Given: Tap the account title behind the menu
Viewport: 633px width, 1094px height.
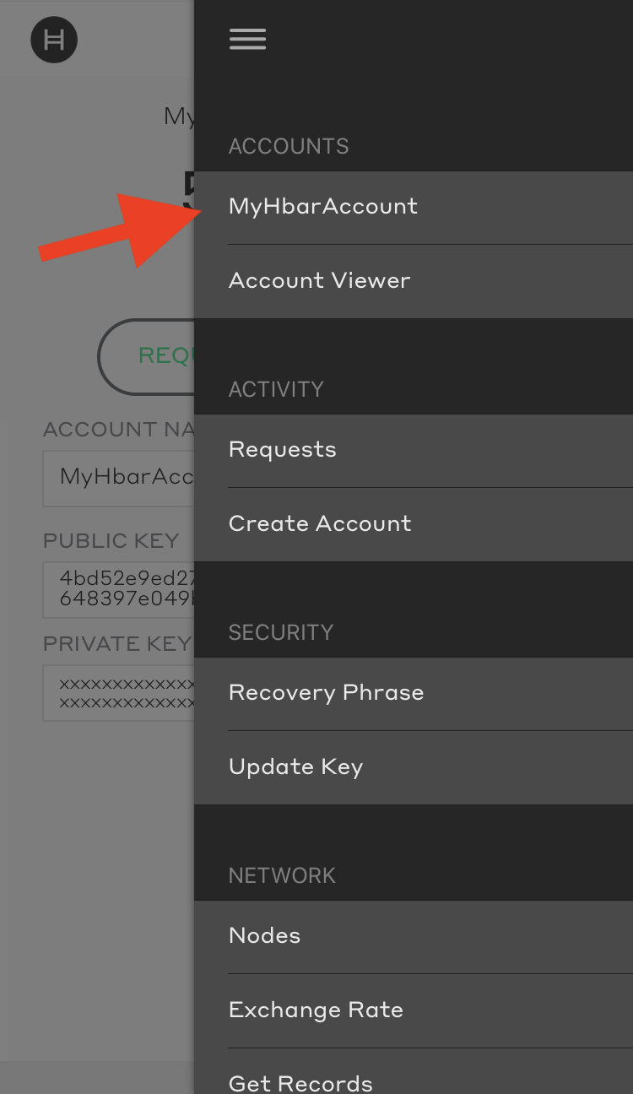Looking at the screenshot, I should pos(179,116).
